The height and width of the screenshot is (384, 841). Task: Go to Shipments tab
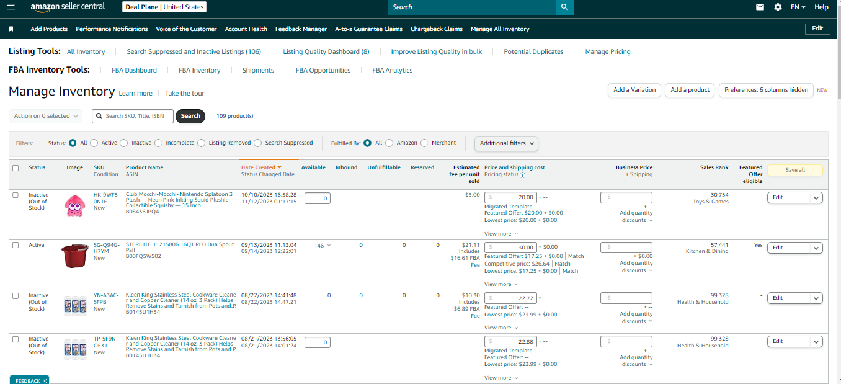click(258, 71)
